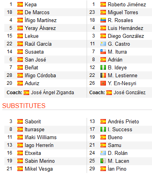Click Venezuela flag next to R. Rosales
The image size is (152, 175).
[103, 20]
